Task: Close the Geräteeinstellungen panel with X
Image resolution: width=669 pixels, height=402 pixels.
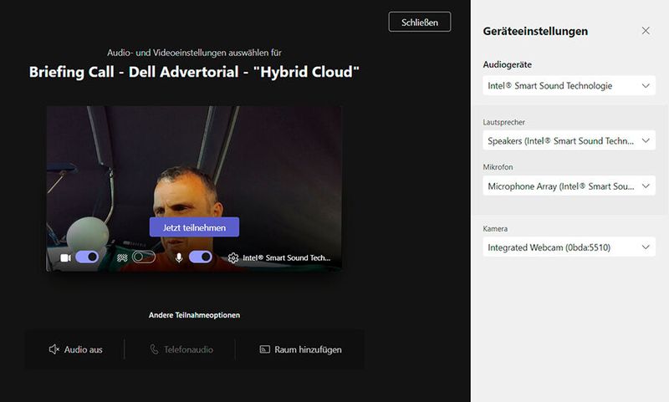Action: click(646, 31)
